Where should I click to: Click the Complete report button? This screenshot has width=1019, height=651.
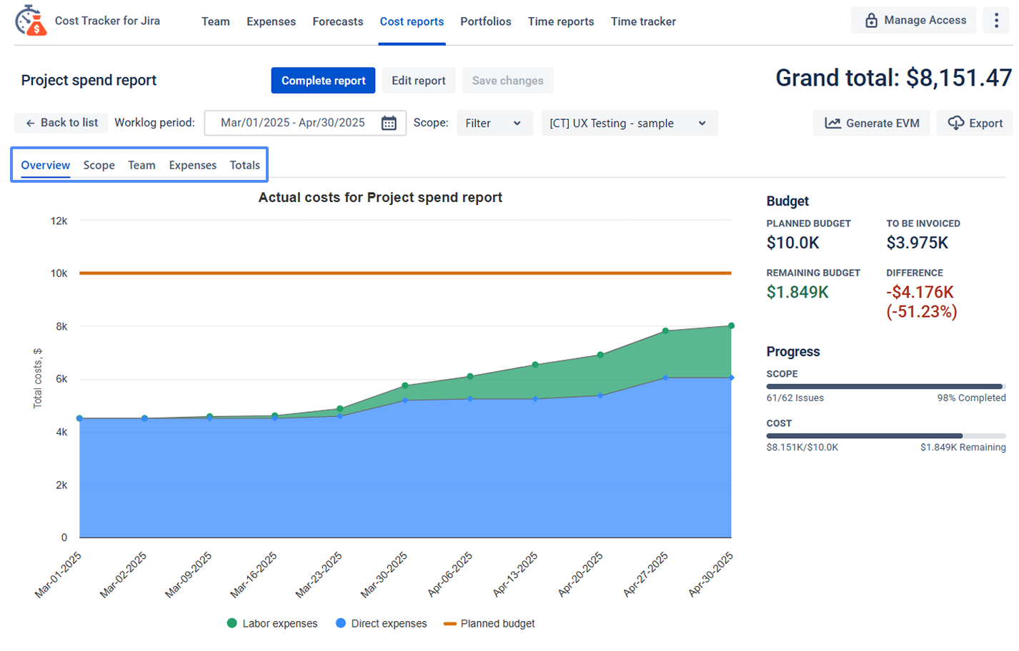[323, 81]
